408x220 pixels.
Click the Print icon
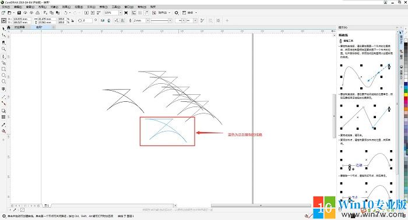[x=38, y=12]
